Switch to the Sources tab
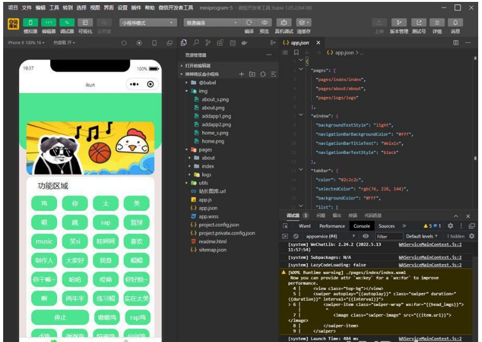Screen dimensions: 482x342 tap(386, 226)
